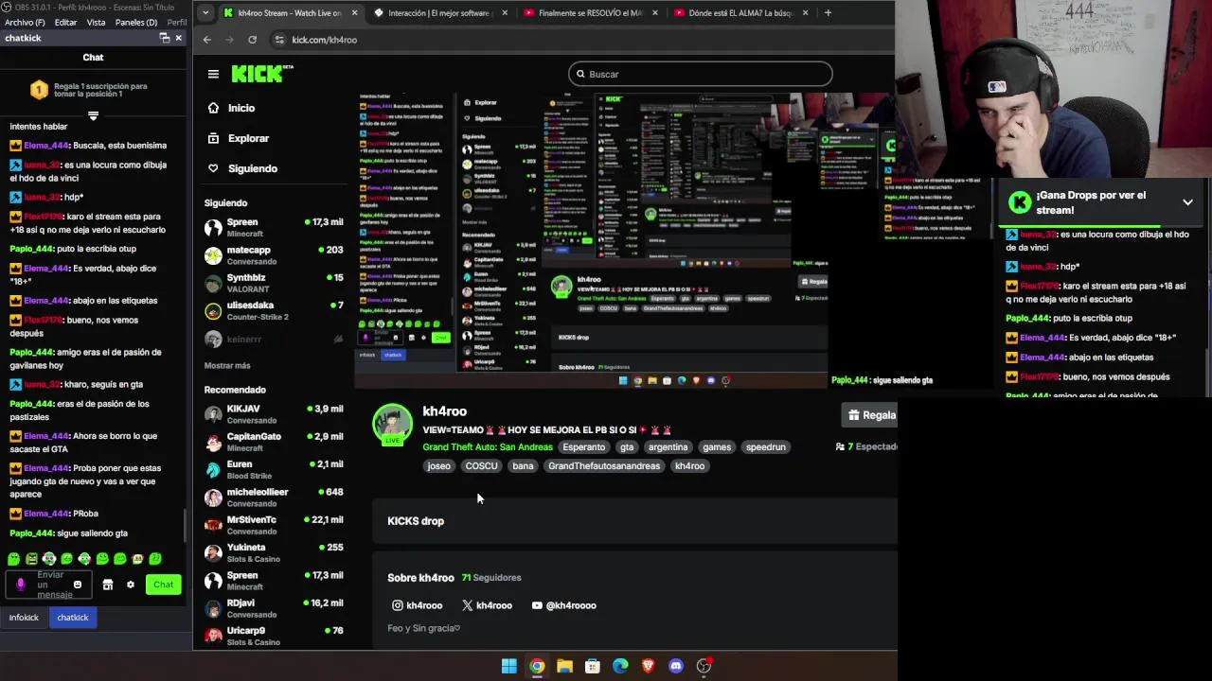Open CapitanGato recommended channel

[275, 442]
